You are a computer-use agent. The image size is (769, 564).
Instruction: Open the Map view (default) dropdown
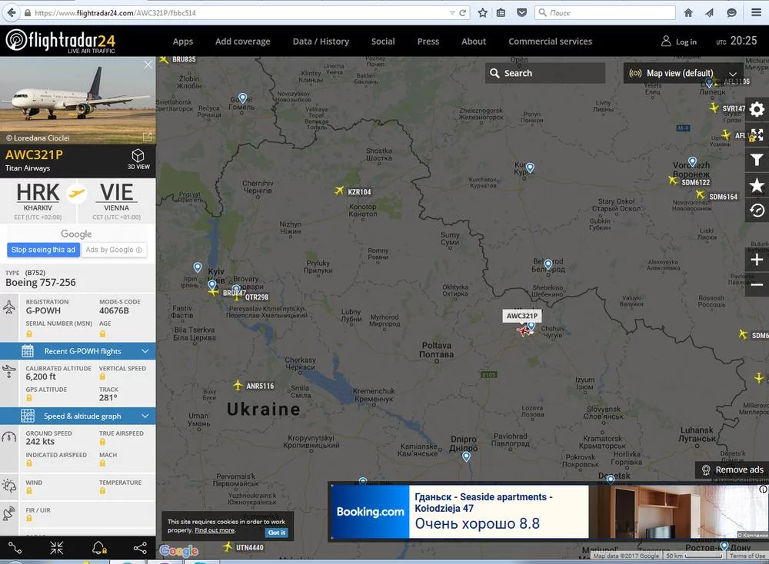coord(683,73)
